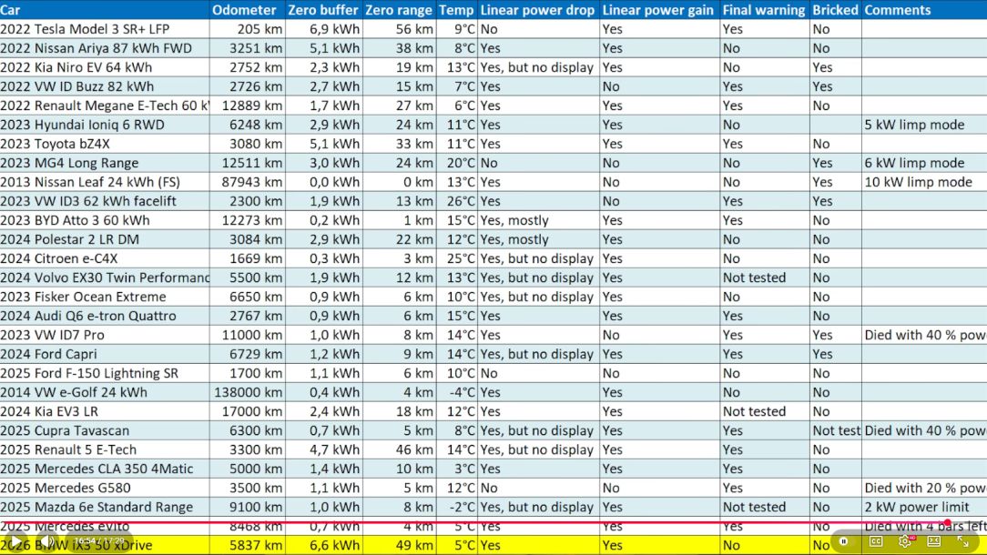Click the '5 kW limp mode' comment
The image size is (987, 555).
pos(914,125)
